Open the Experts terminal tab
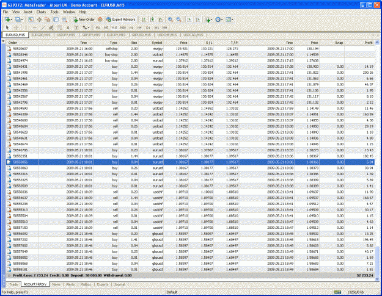Viewport: 382px width, 296px height. [103, 284]
